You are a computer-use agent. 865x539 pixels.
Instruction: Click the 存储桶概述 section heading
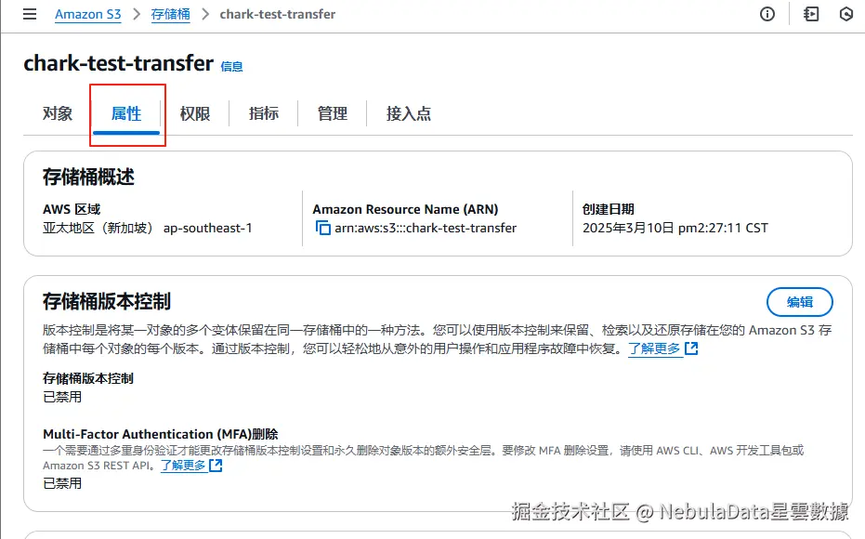coord(88,177)
